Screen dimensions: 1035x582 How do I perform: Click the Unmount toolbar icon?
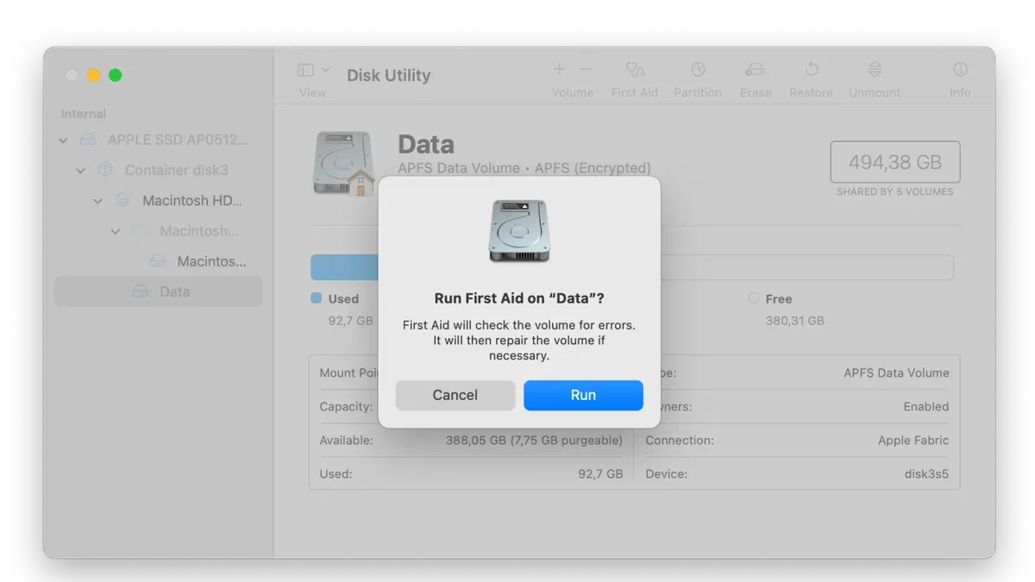(875, 69)
